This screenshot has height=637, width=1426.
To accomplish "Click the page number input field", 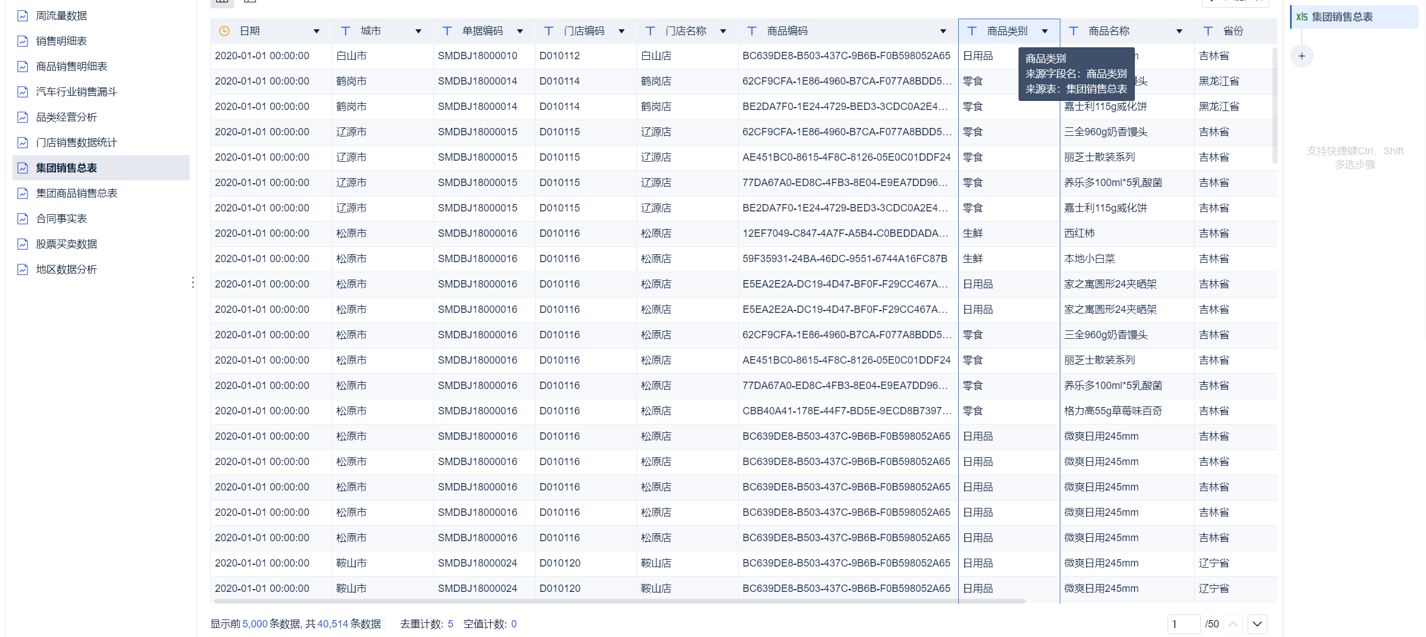I will 1183,624.
